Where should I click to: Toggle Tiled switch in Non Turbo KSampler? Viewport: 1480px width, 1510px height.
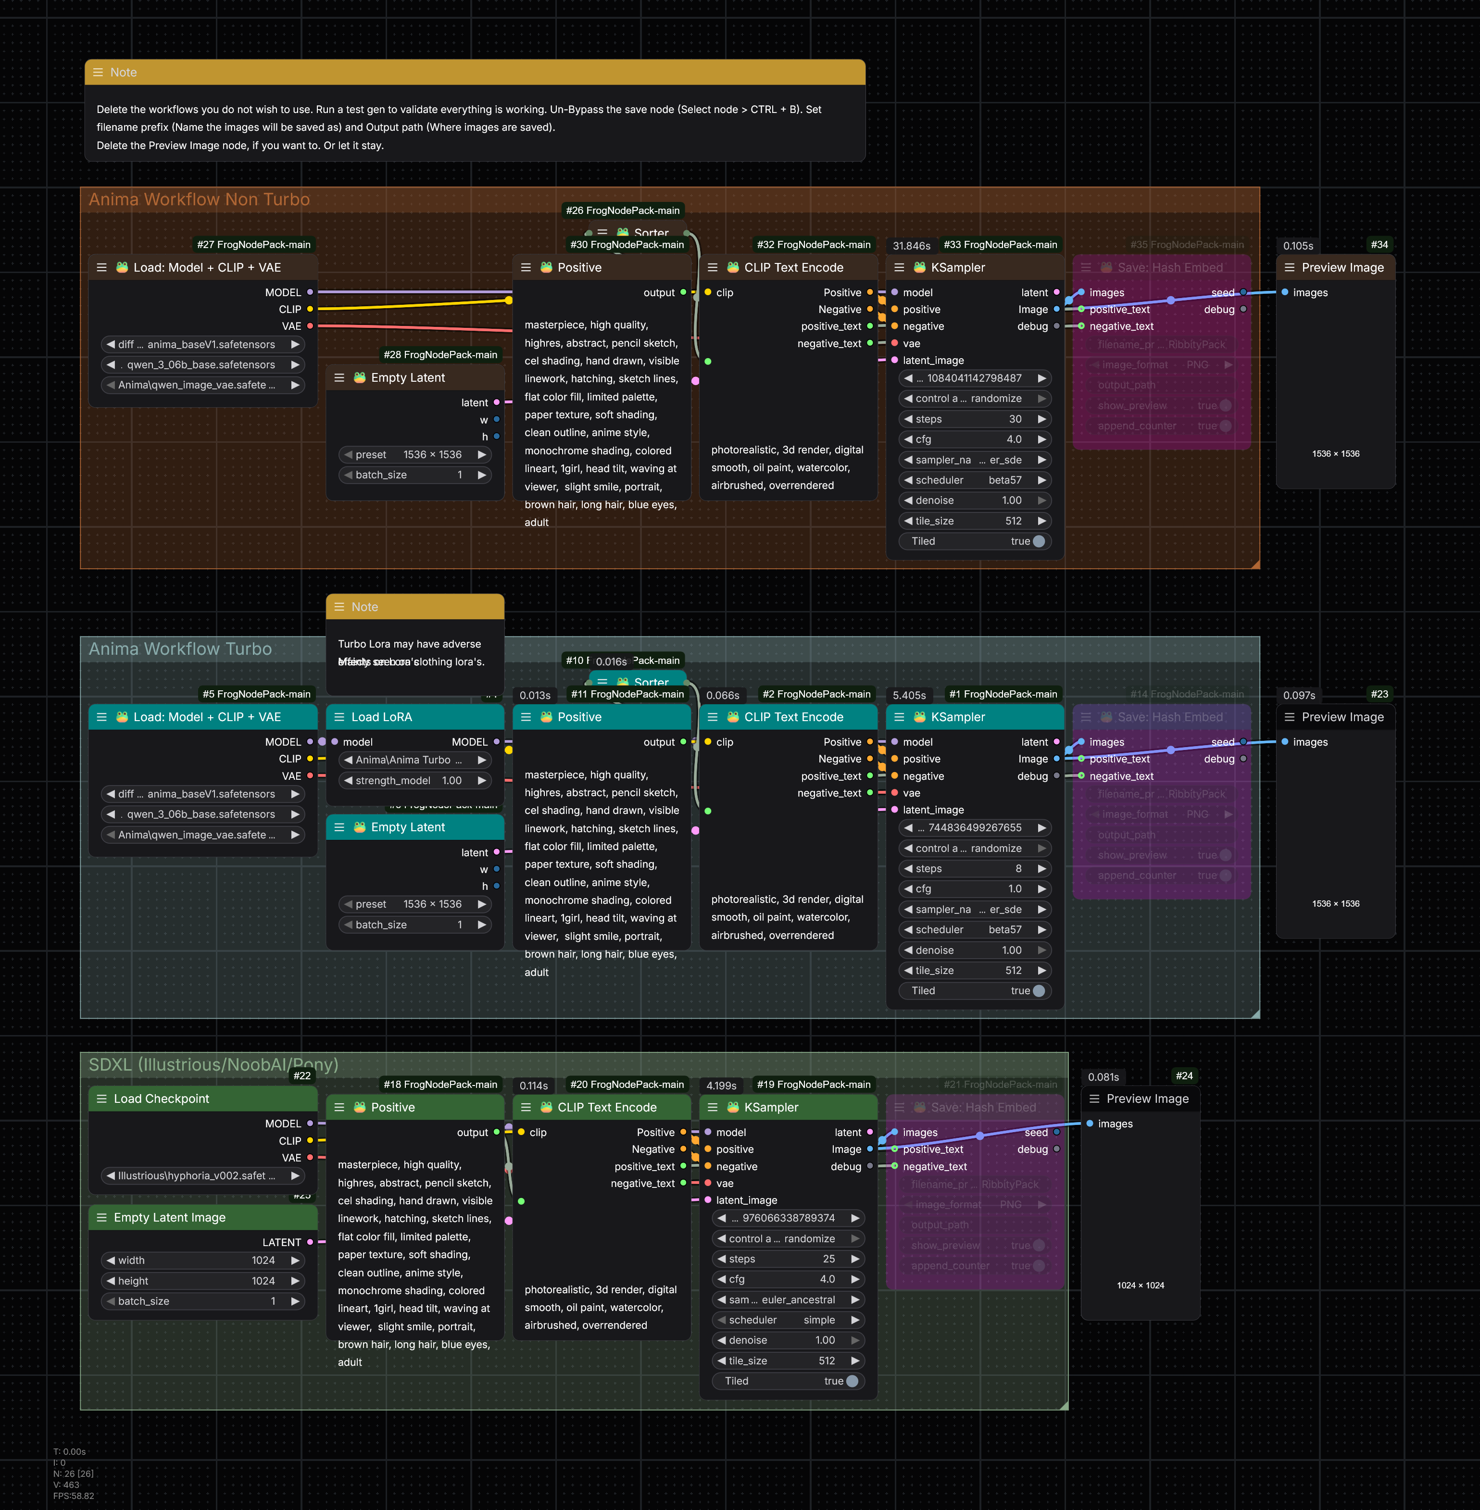click(x=1039, y=542)
